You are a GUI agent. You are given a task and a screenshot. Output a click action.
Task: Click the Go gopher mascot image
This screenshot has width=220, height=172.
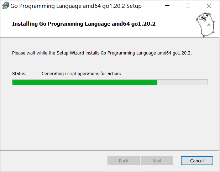[205, 25]
